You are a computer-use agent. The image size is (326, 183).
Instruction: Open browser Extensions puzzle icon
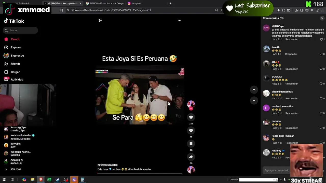point(283,10)
